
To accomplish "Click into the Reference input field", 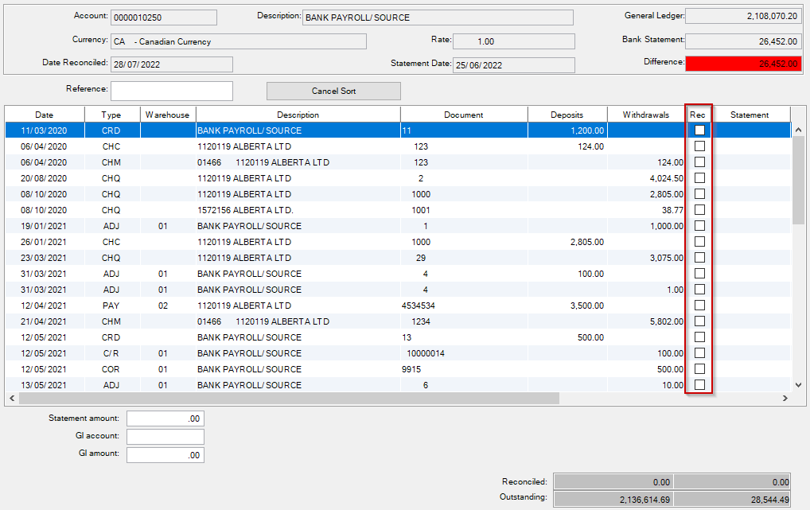I will [x=172, y=91].
